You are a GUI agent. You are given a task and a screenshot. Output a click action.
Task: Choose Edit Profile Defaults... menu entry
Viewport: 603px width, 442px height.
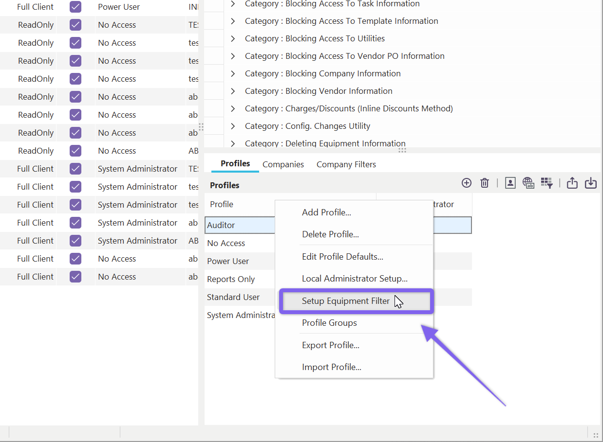click(x=342, y=257)
